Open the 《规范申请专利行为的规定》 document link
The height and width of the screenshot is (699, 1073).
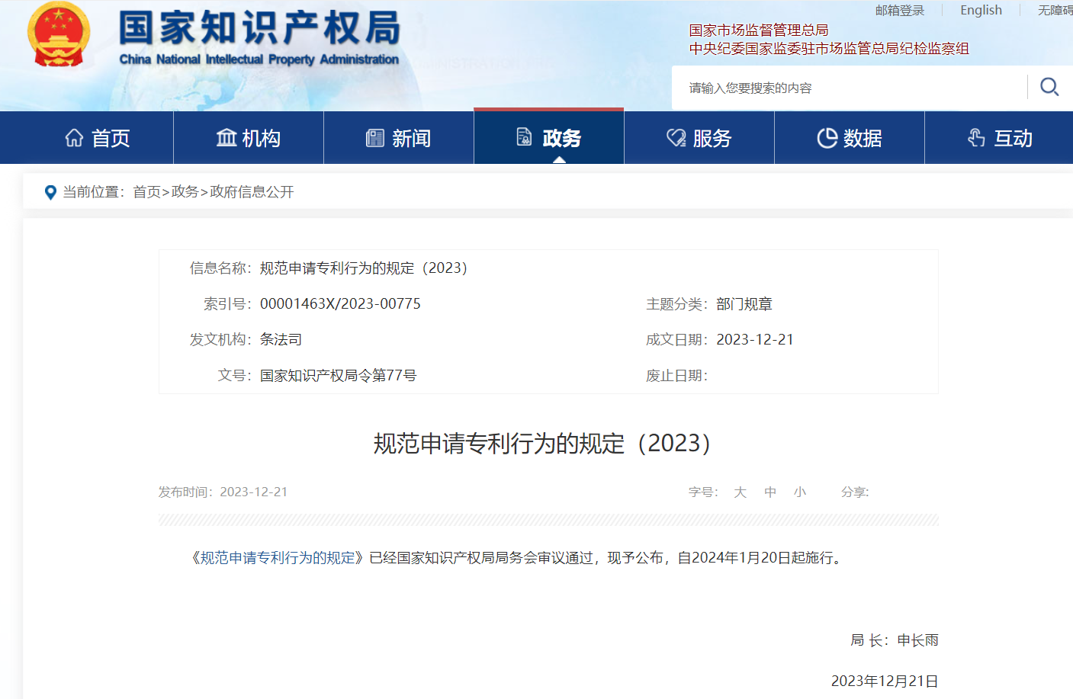278,558
